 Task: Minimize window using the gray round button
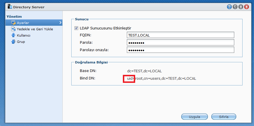pos(235,7)
